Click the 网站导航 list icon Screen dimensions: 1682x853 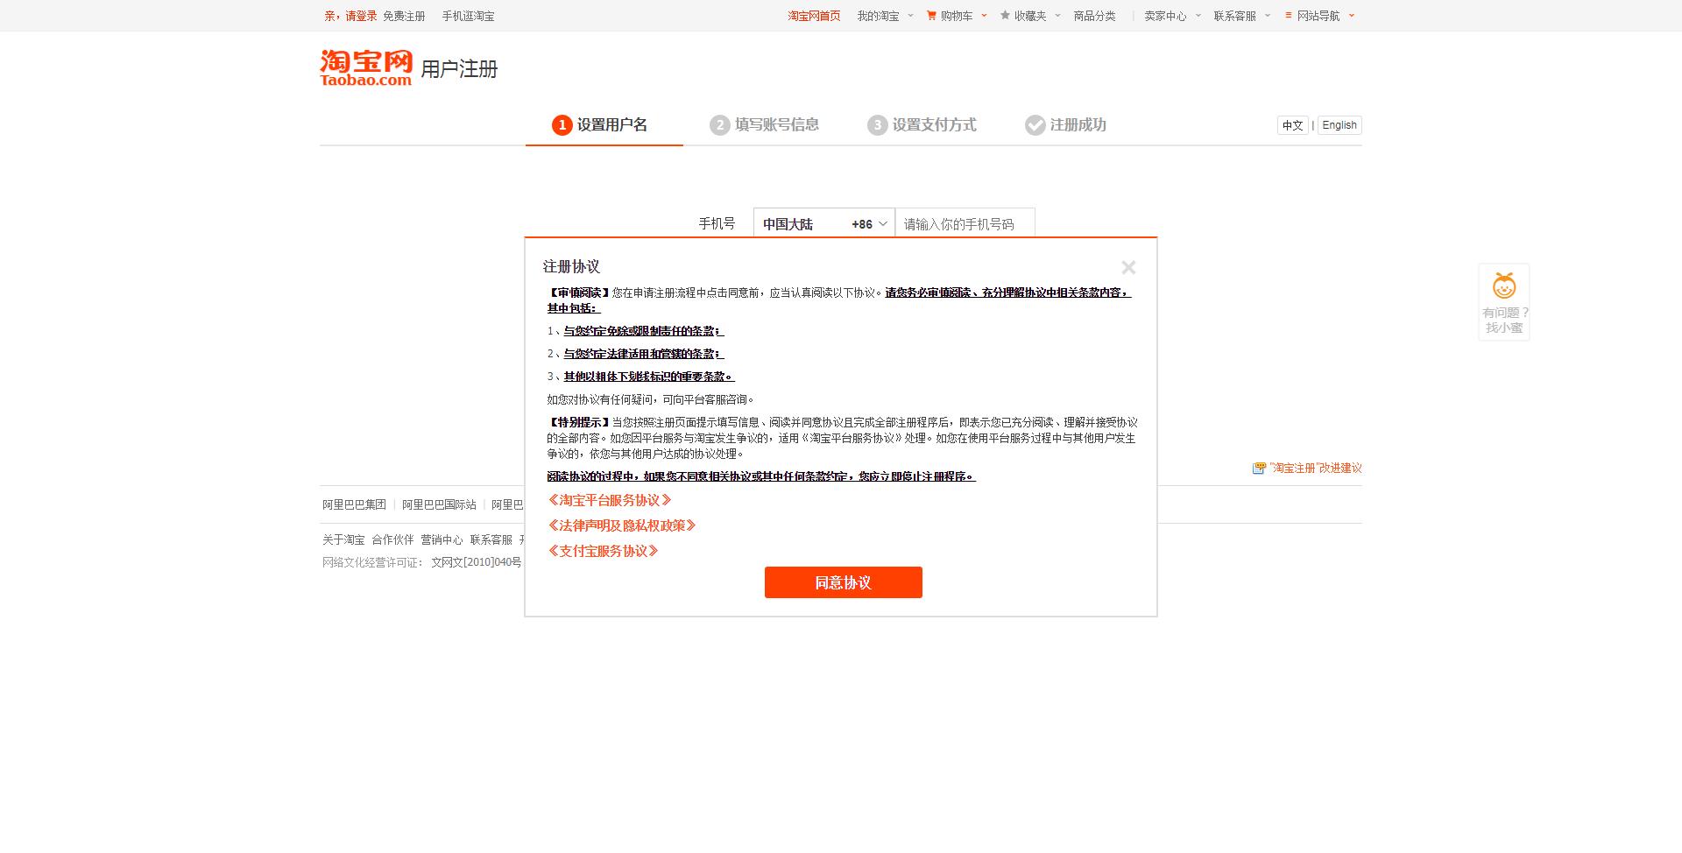click(x=1286, y=15)
